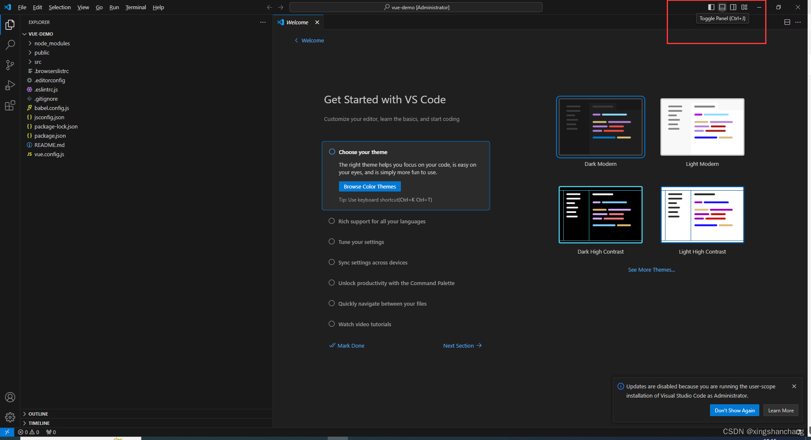Toggle Primary Side Bar layout icon
811x440 pixels.
711,7
